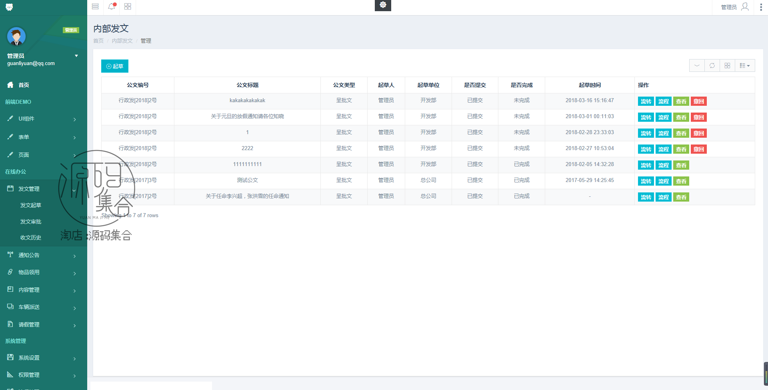Expand the 通知公告 chevron
This screenshot has width=768, height=390.
tap(75, 256)
